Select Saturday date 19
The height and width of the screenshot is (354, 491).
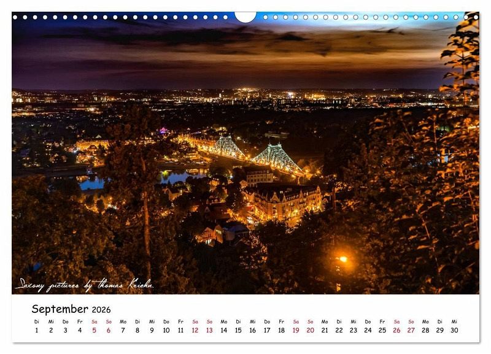tap(296, 330)
